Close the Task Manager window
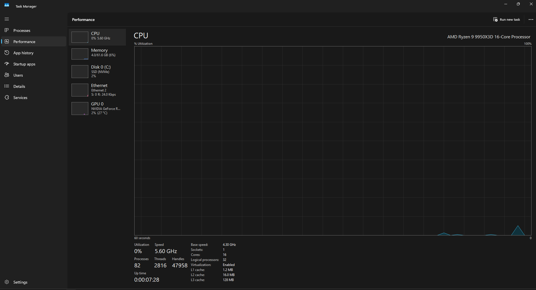The width and height of the screenshot is (536, 290). 531,4
